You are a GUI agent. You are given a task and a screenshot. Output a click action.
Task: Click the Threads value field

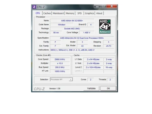(110, 80)
